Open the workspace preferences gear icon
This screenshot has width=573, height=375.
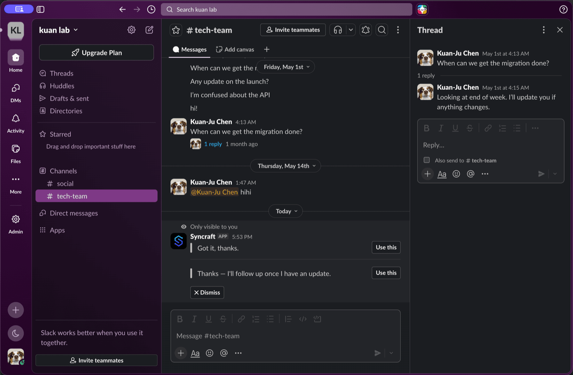[x=131, y=30]
